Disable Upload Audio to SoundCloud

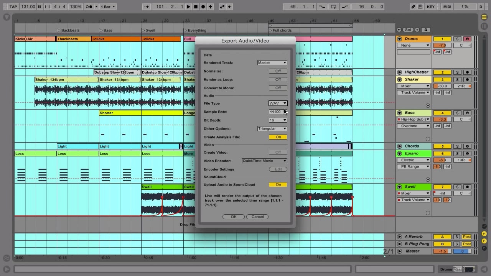click(278, 184)
